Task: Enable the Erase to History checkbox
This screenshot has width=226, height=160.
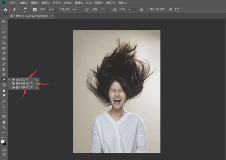Action: pos(147,9)
